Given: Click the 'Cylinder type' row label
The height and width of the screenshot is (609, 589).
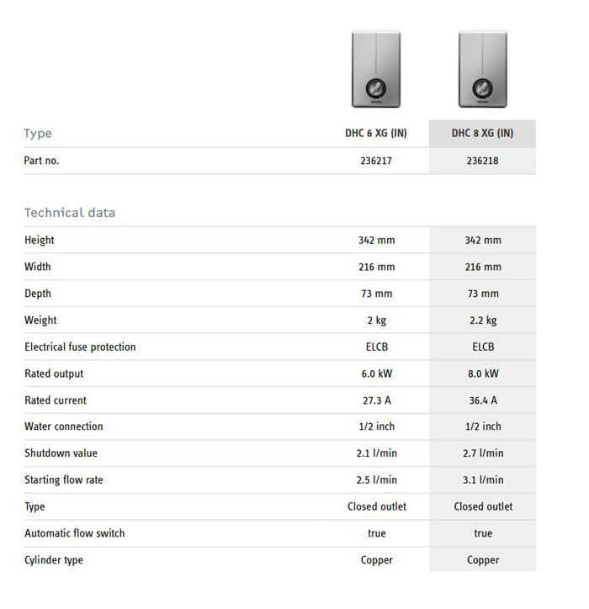Looking at the screenshot, I should point(54,560).
